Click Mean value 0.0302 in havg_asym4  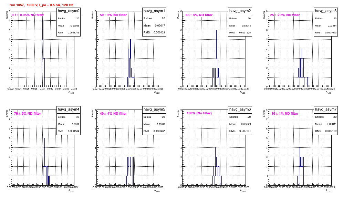pyautogui.click(x=75, y=124)
